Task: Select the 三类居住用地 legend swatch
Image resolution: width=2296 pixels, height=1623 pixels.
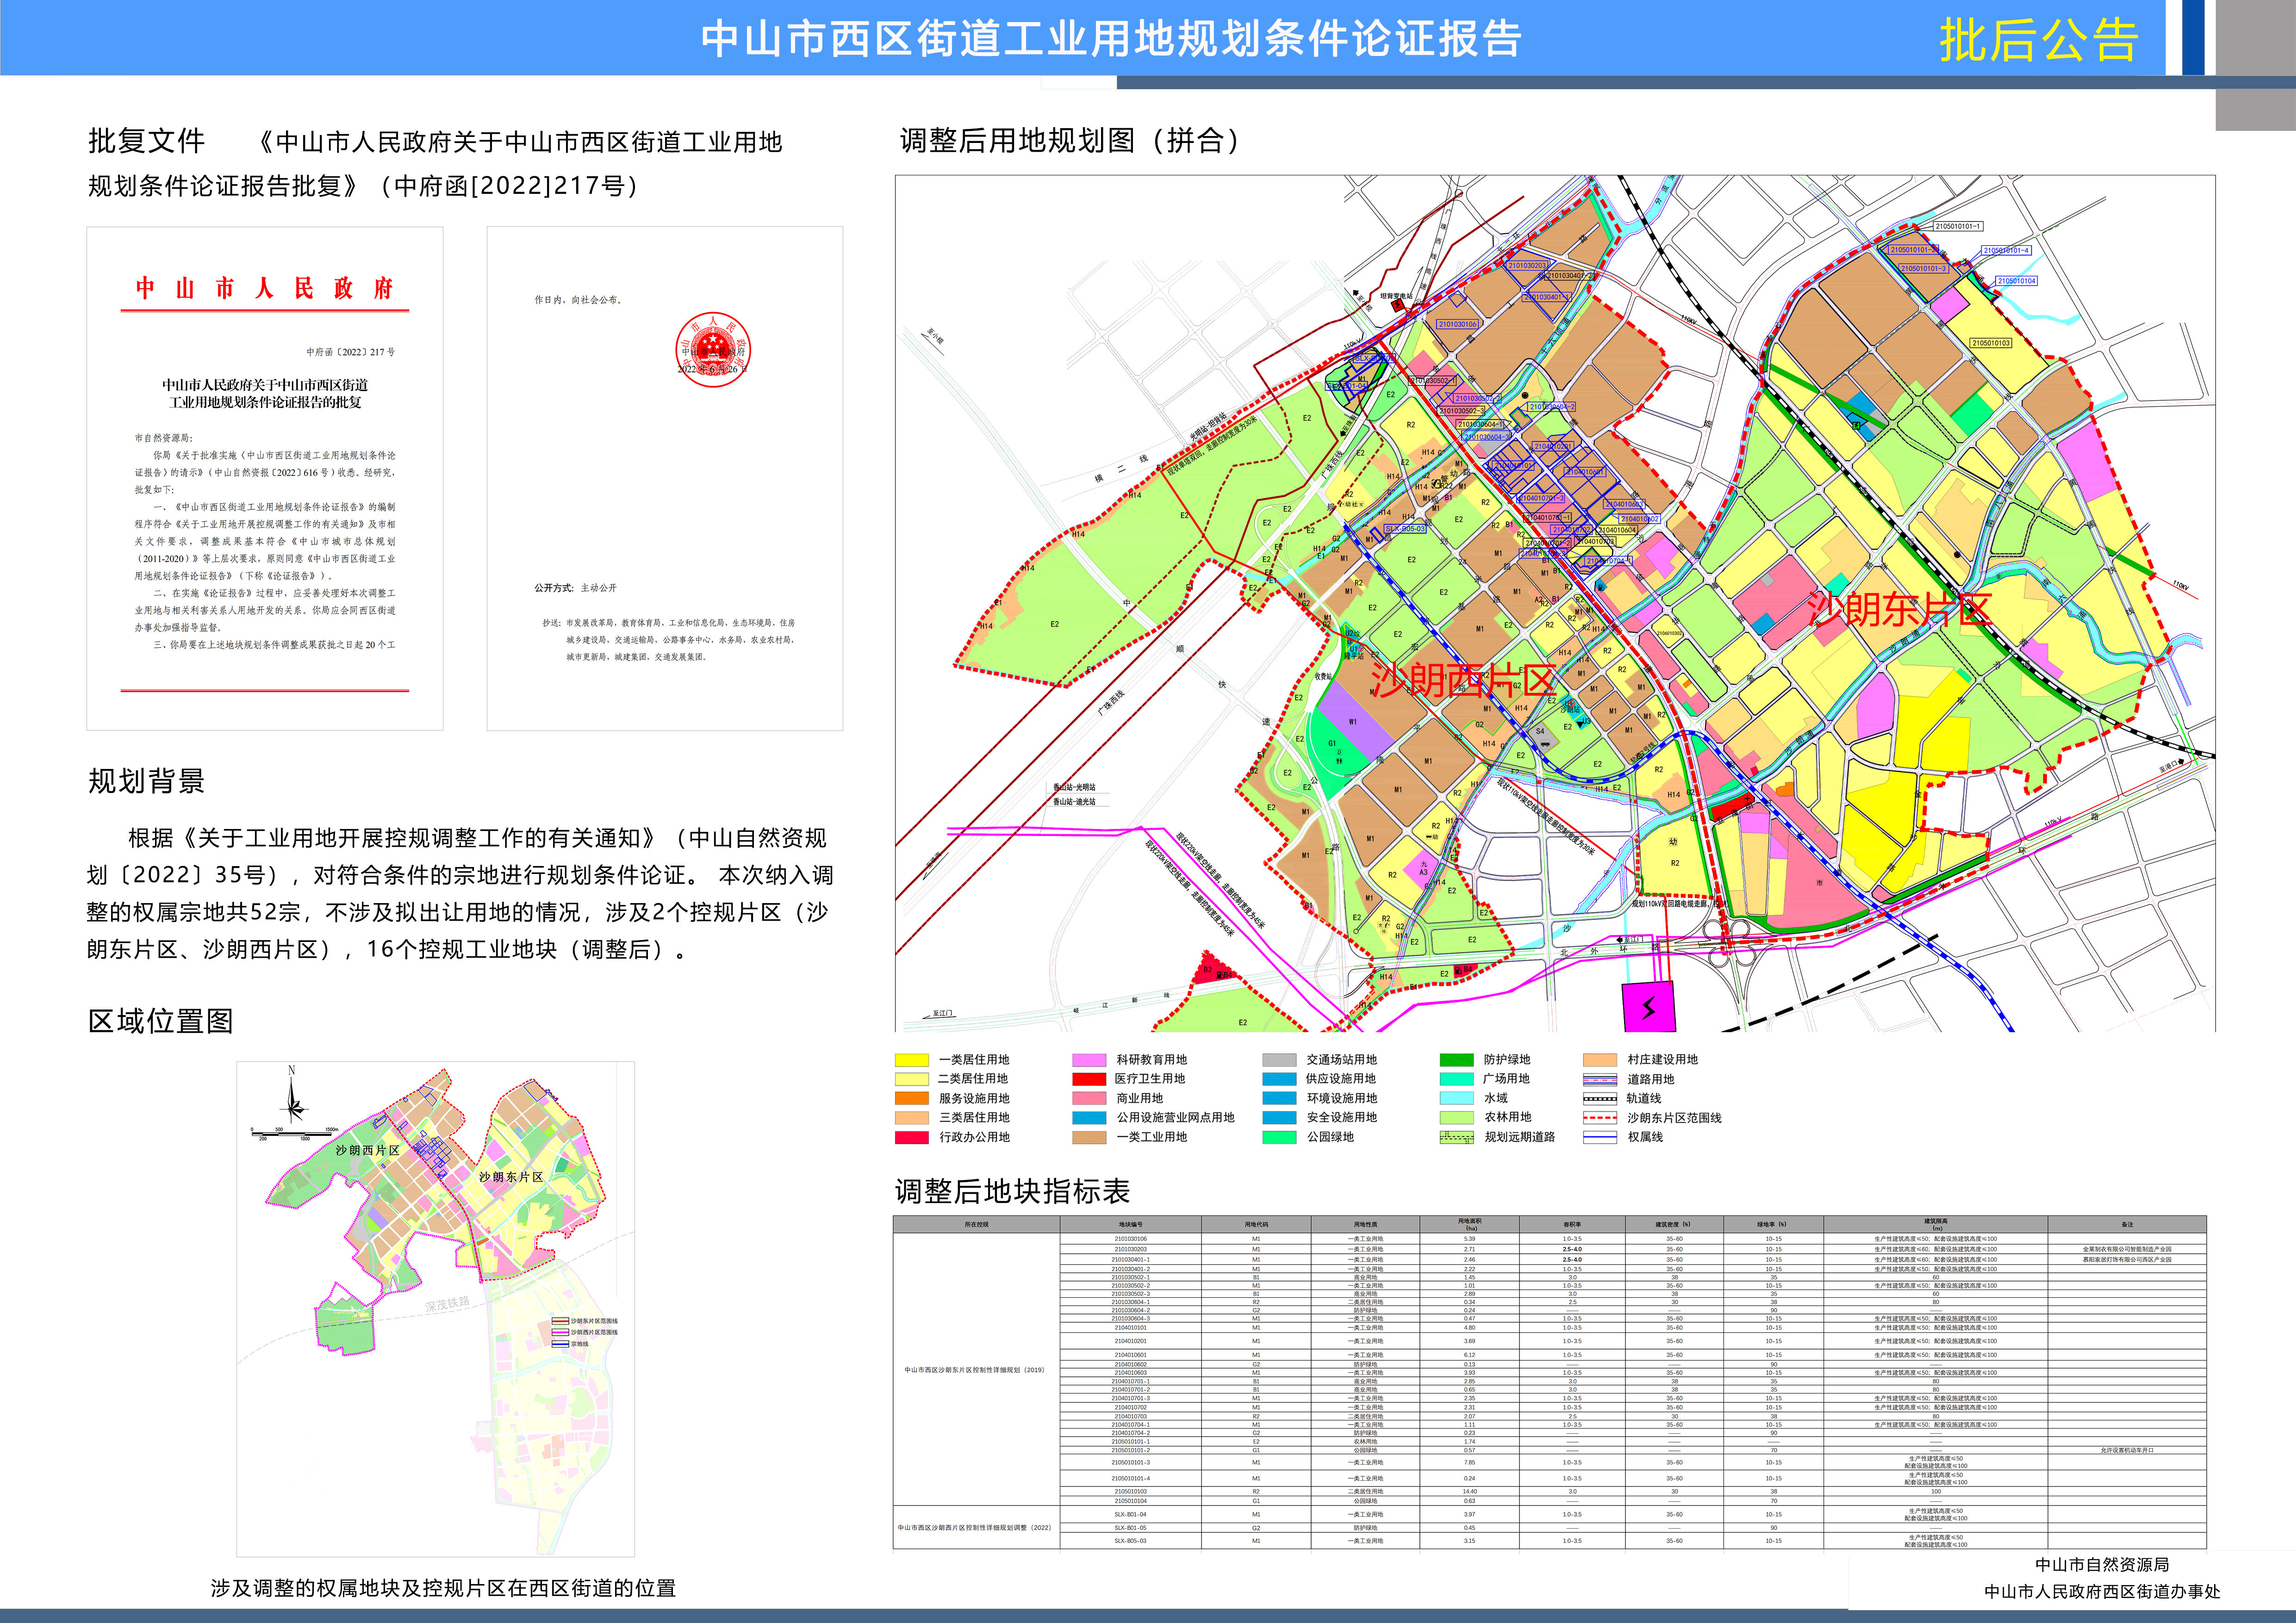Action: pyautogui.click(x=912, y=1117)
